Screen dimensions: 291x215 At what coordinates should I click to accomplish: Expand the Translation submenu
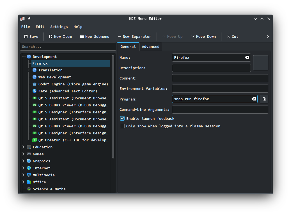point(29,70)
